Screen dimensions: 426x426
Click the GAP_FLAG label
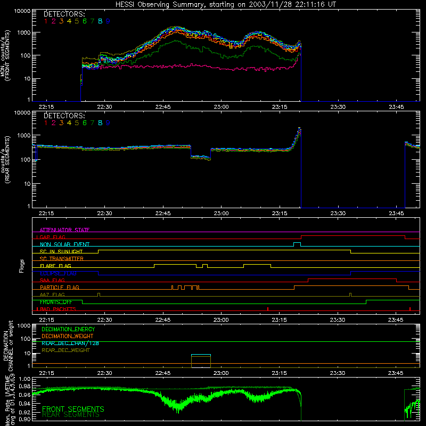(52, 237)
